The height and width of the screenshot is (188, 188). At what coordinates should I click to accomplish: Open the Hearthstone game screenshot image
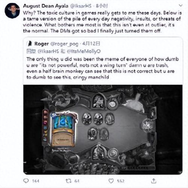click(103, 129)
